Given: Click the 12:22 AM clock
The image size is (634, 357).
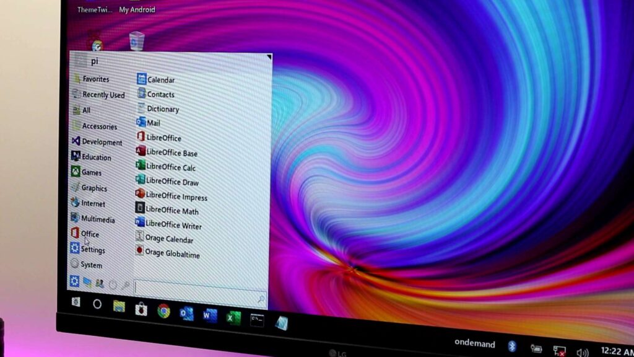Looking at the screenshot, I should (617, 351).
